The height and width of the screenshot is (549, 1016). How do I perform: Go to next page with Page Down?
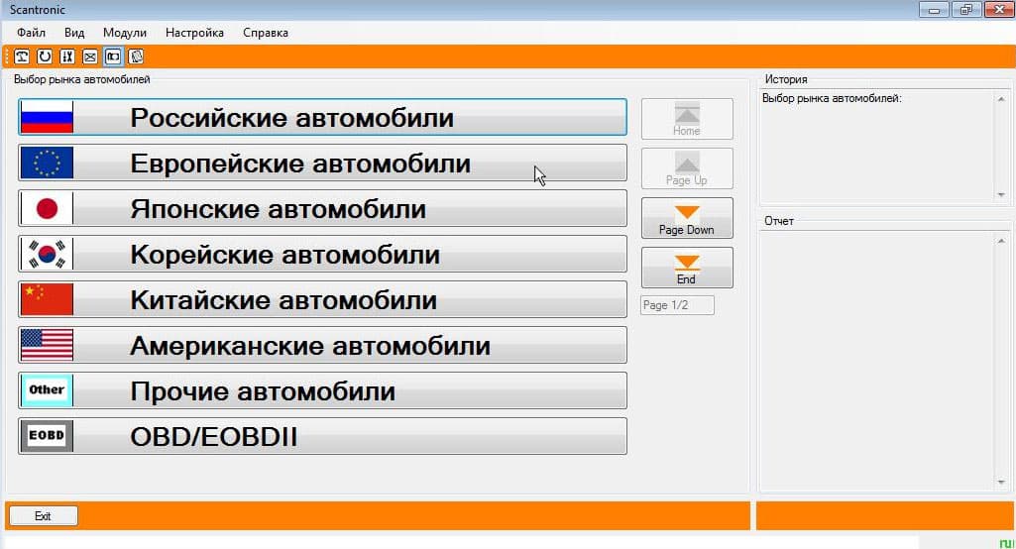(687, 218)
